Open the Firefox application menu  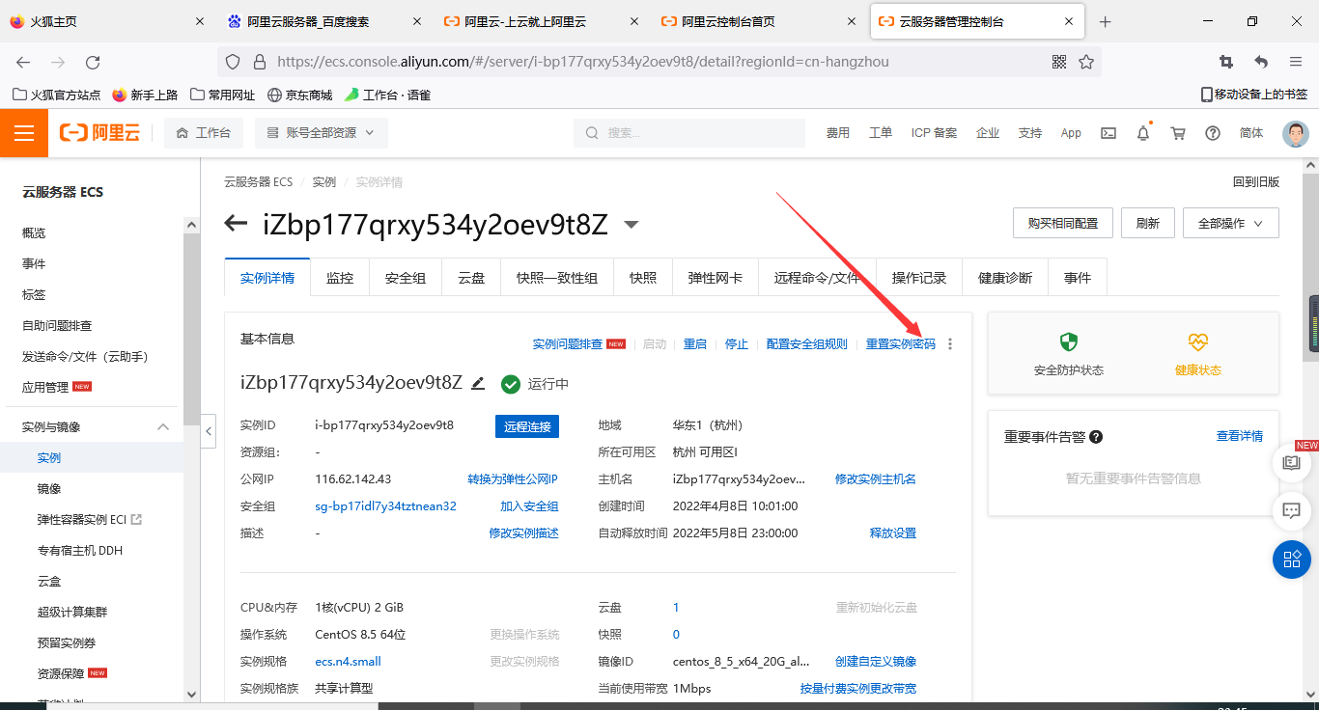pyautogui.click(x=1296, y=62)
